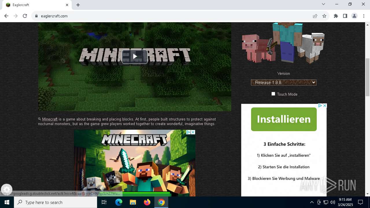The width and height of the screenshot is (370, 208).
Task: Toggle Chrome side panel icon
Action: tap(345, 16)
